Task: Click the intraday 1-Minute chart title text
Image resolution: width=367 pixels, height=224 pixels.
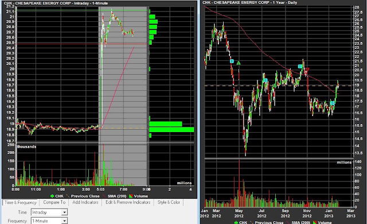Action: 56,3
